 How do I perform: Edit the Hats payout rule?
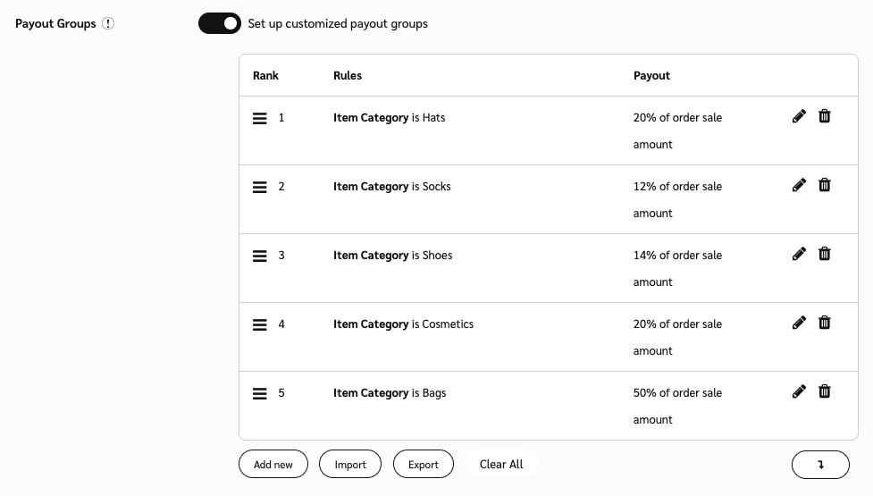tap(799, 116)
